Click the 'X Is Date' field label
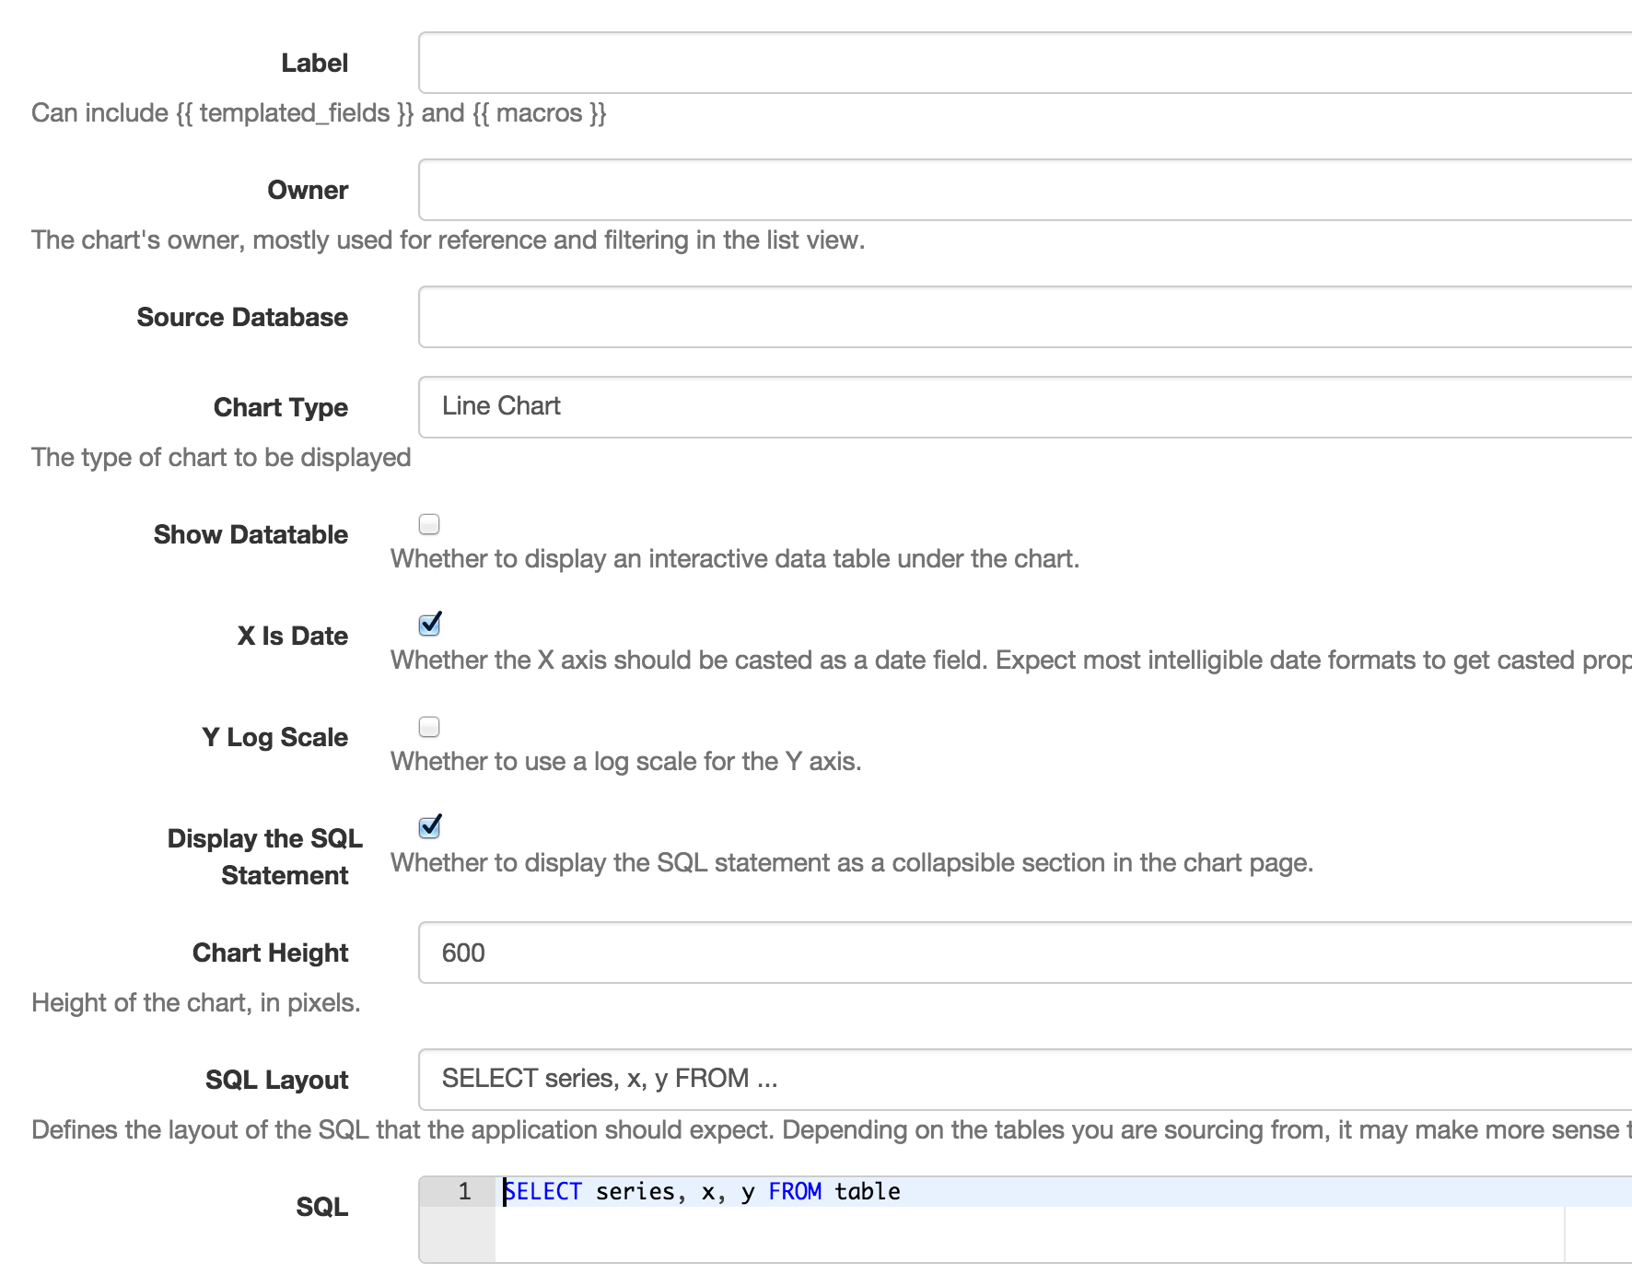 tap(292, 636)
